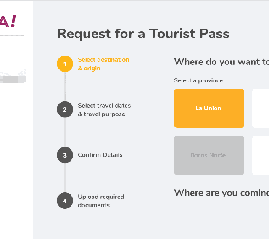Screen dimensions: 269x239
Task: Click progress line between steps 3 and 4
Action: point(65,178)
